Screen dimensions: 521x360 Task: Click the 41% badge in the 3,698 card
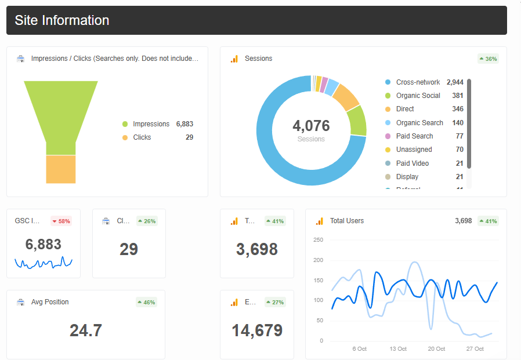[x=275, y=221]
